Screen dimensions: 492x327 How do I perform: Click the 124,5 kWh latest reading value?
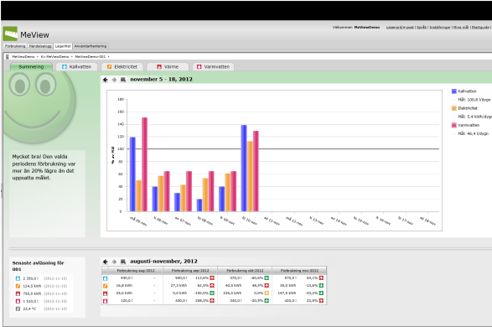click(32, 286)
